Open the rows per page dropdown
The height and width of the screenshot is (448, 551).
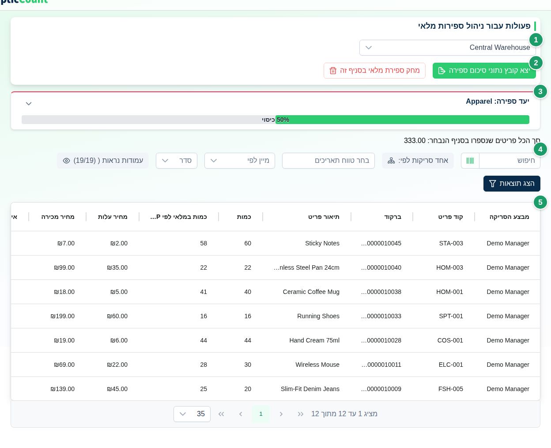coord(192,414)
